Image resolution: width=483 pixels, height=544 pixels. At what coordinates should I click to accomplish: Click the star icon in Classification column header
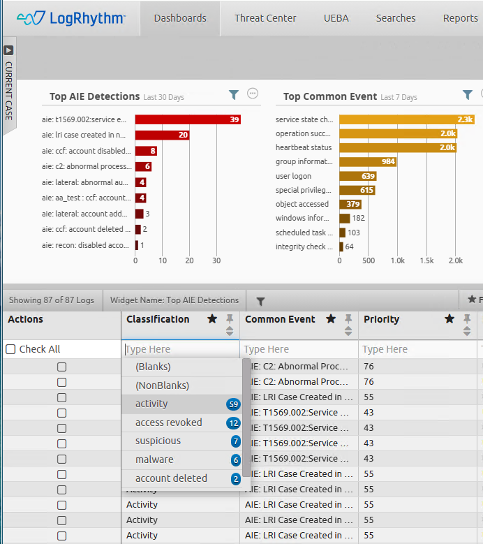coord(212,319)
